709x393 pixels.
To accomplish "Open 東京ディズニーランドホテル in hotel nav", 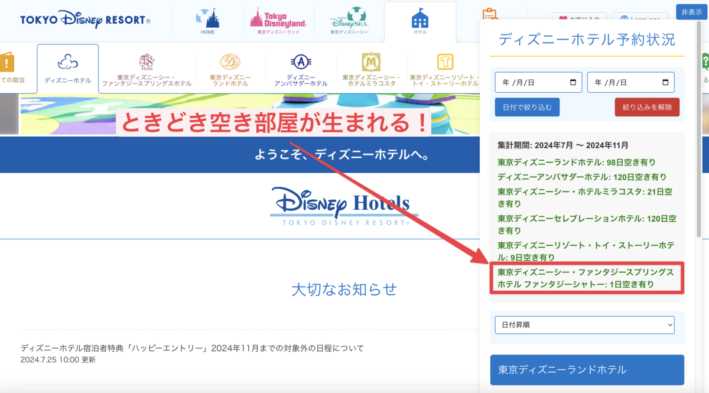I will (x=230, y=70).
